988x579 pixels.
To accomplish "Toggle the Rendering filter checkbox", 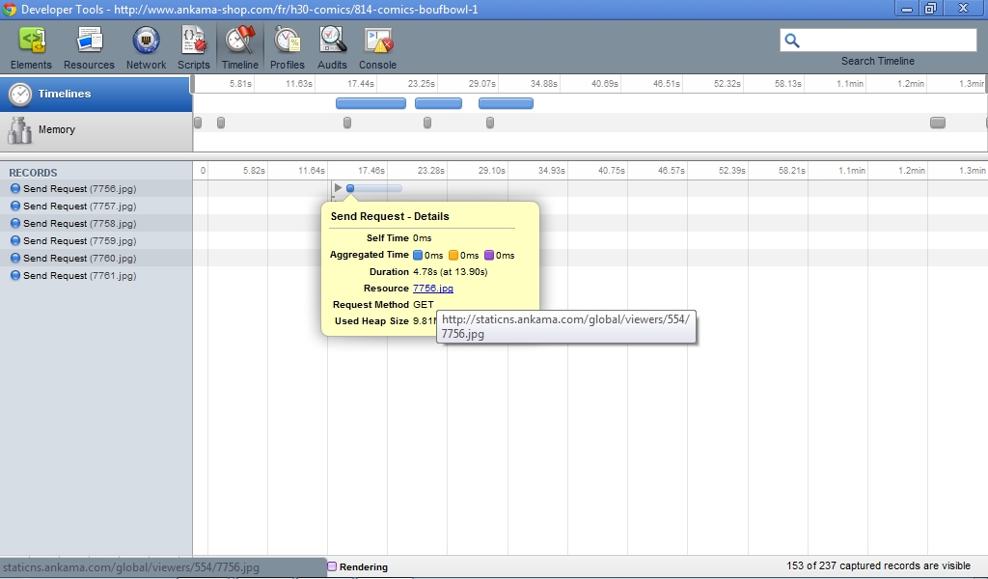I will (x=332, y=567).
